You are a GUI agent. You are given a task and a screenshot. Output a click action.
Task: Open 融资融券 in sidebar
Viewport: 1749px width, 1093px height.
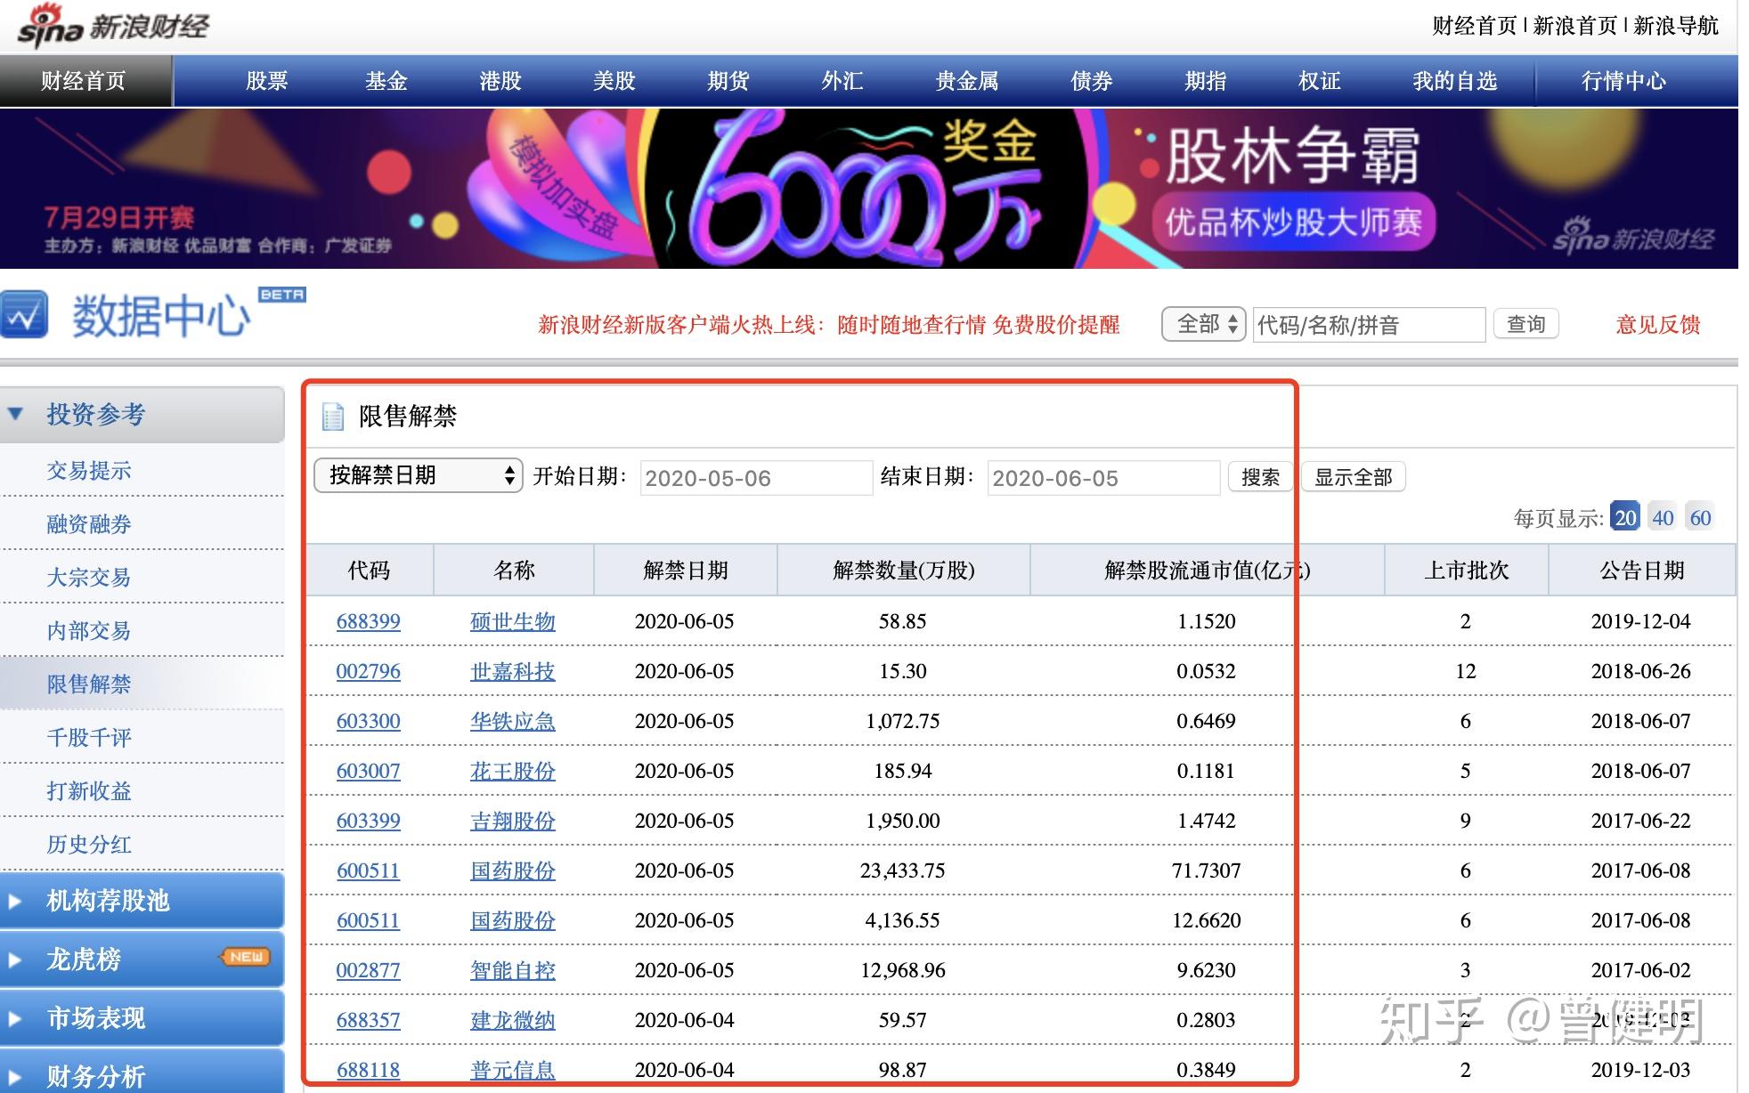(89, 524)
